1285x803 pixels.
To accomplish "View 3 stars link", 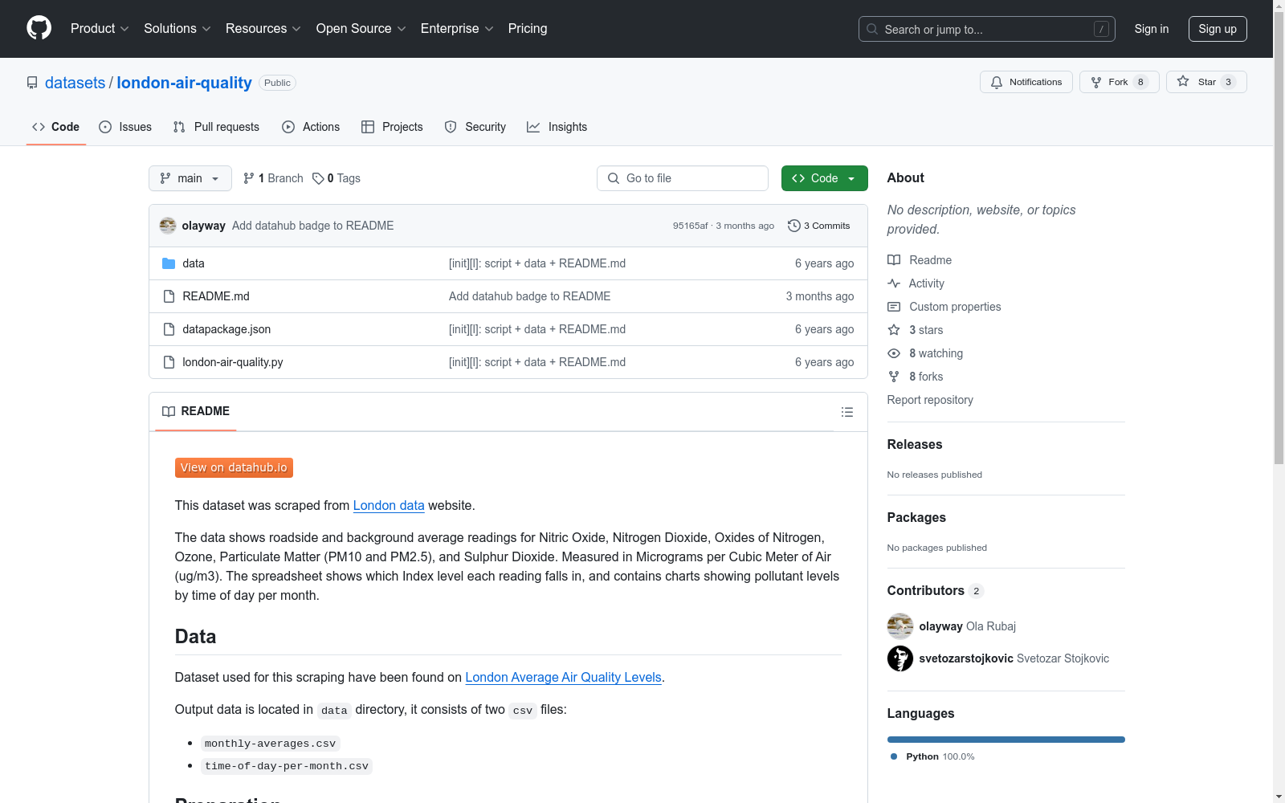I will (926, 330).
